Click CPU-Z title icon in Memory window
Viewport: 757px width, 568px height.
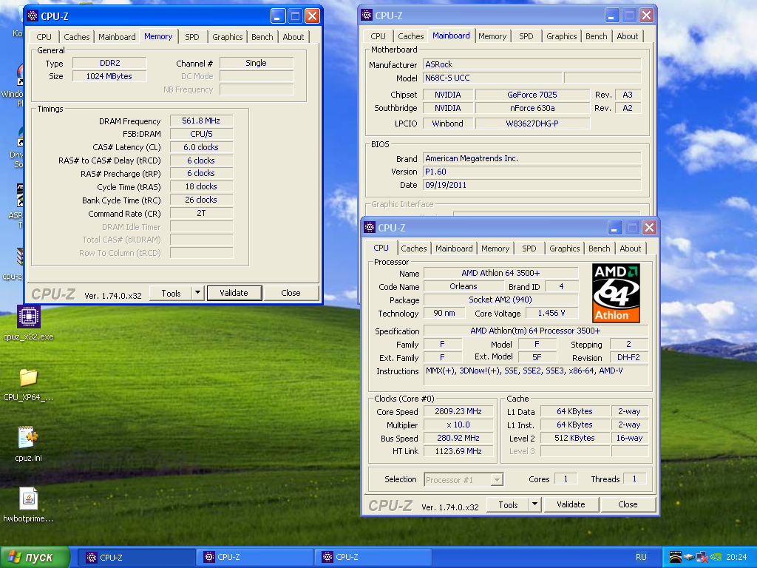[33, 16]
